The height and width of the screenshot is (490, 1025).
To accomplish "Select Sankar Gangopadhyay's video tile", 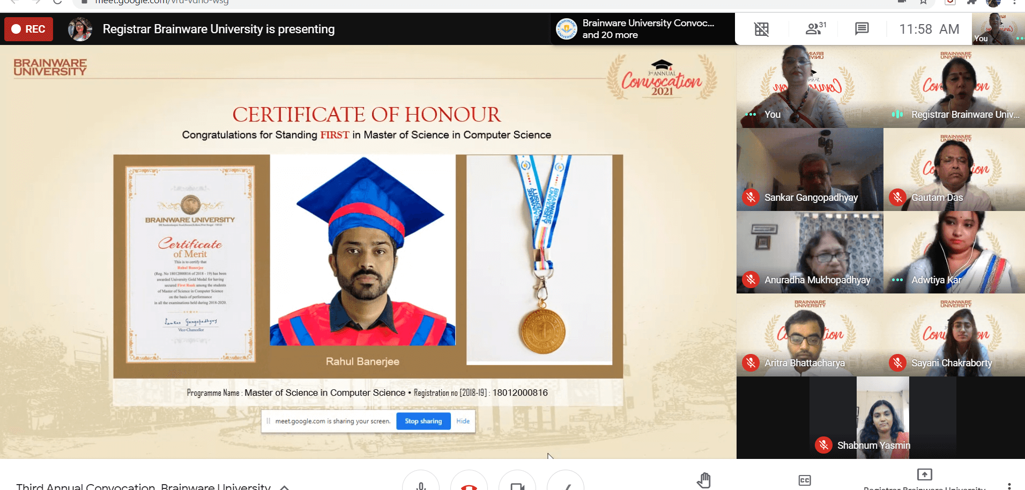I will (x=810, y=169).
